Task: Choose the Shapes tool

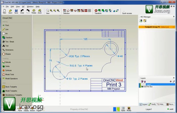Action: 7,54
